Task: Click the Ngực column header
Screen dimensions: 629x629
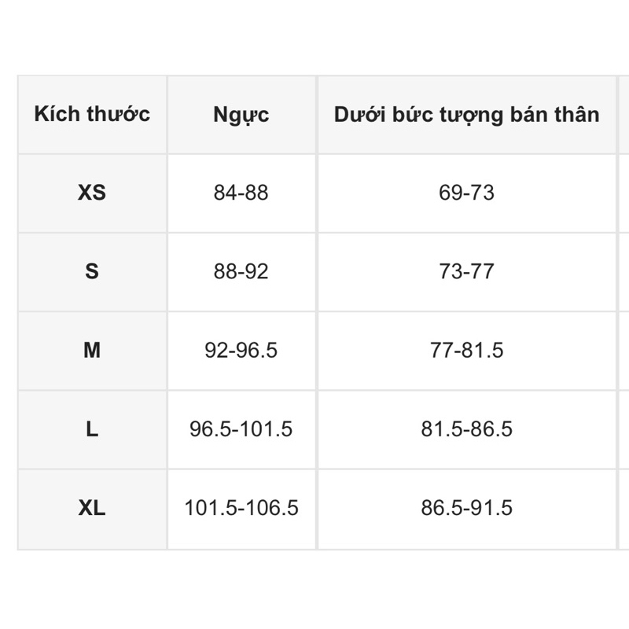Action: click(241, 114)
